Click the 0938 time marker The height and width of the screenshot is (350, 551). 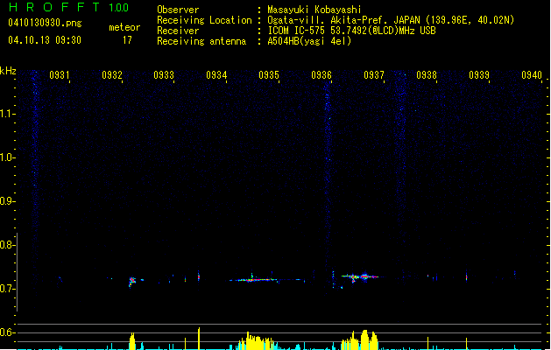point(427,75)
